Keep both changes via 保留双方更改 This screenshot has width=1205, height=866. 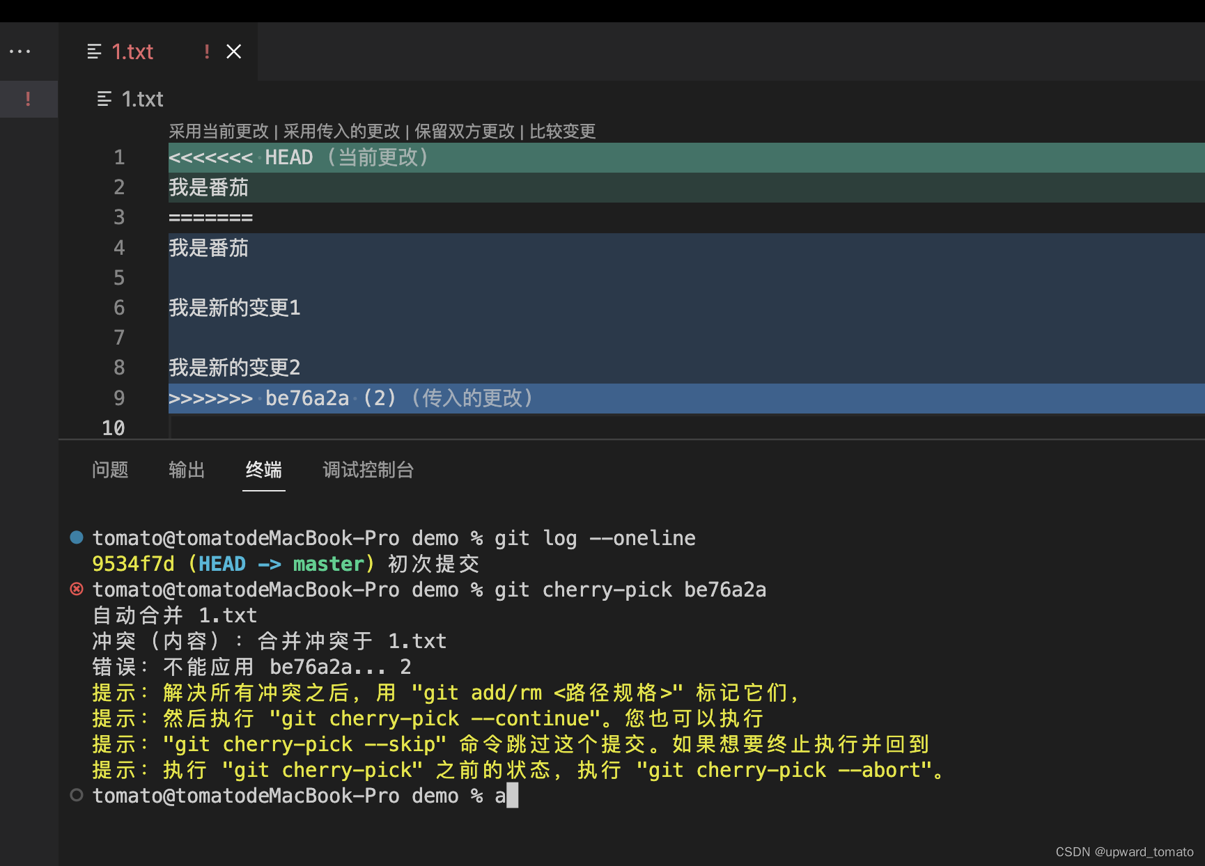[x=465, y=131]
